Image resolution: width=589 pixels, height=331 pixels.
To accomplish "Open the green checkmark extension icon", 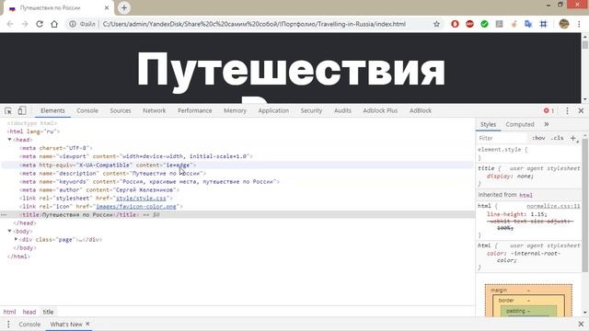I will (485, 24).
